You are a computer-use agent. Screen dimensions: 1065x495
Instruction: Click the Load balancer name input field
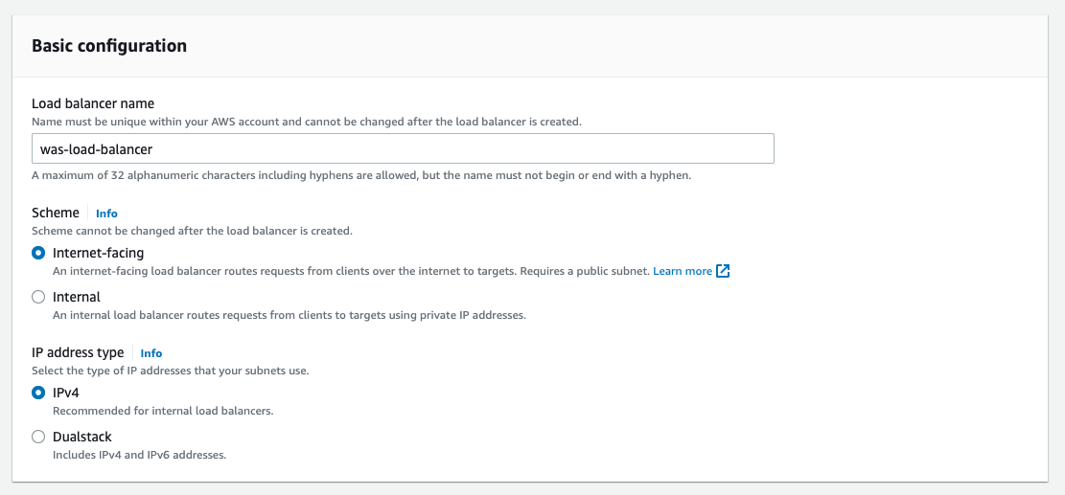(403, 148)
